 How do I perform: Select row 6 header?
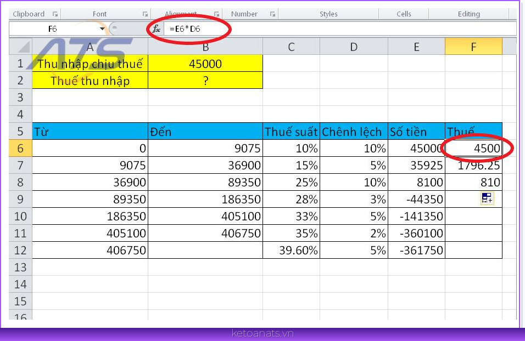(20, 148)
